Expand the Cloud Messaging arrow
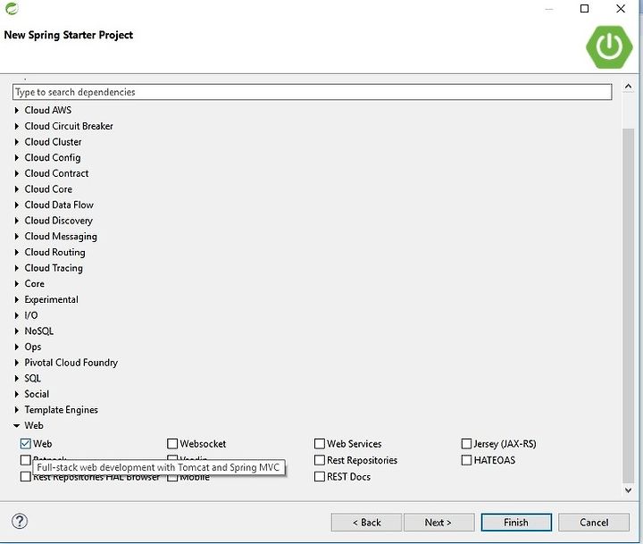The image size is (643, 544). pyautogui.click(x=16, y=237)
